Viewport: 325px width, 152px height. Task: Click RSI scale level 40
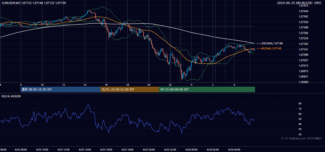(x=300, y=124)
